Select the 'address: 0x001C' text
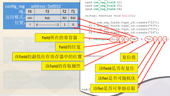Viewport: 170px width, 96px height. click(46, 6)
